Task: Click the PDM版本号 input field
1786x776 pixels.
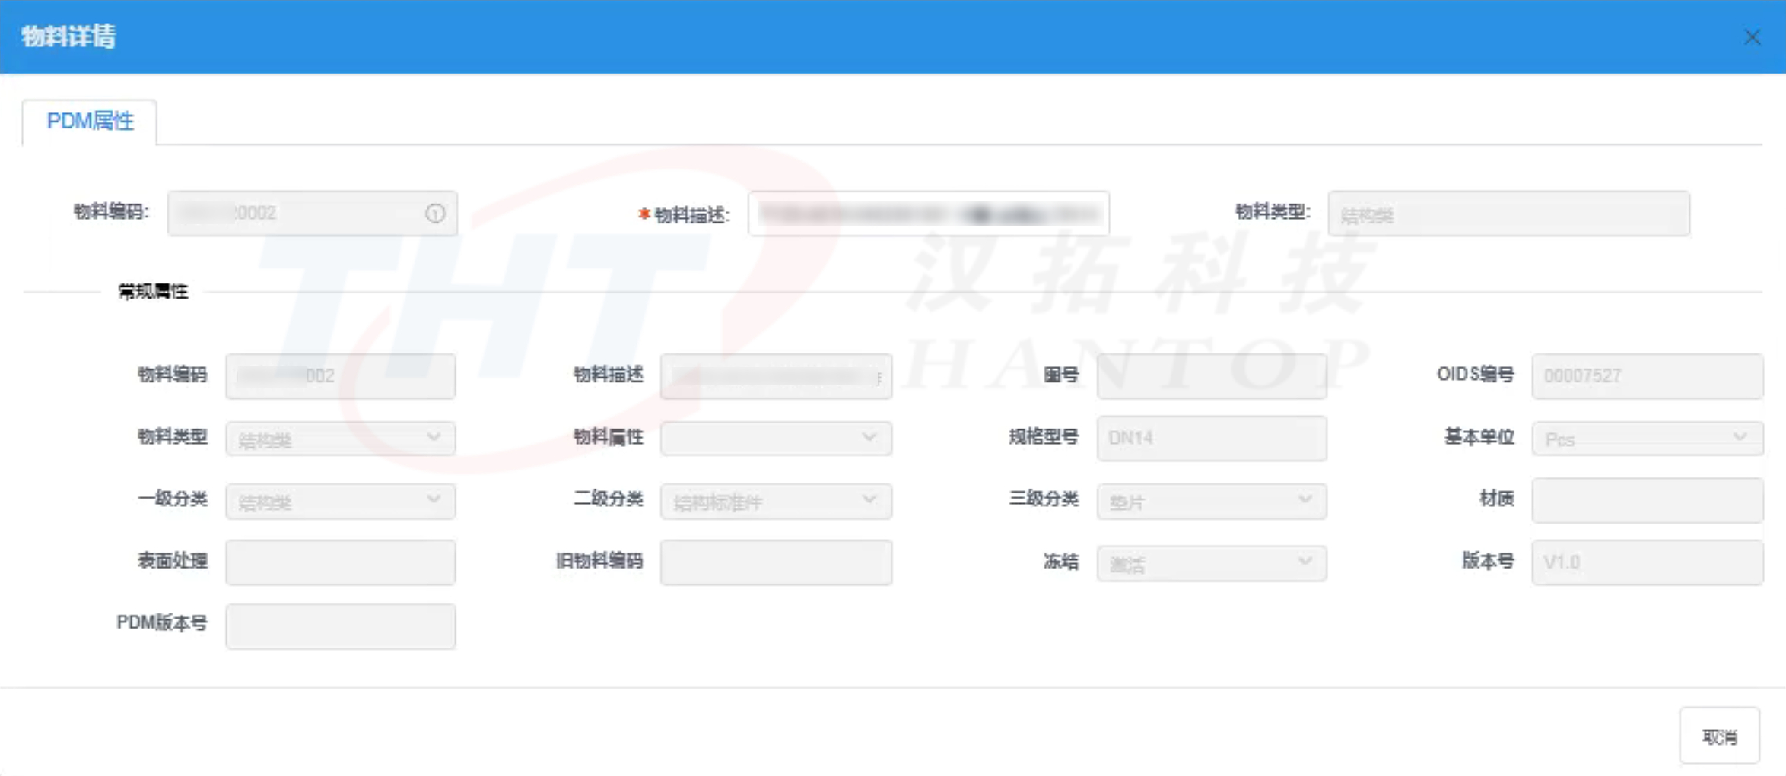Action: tap(340, 626)
